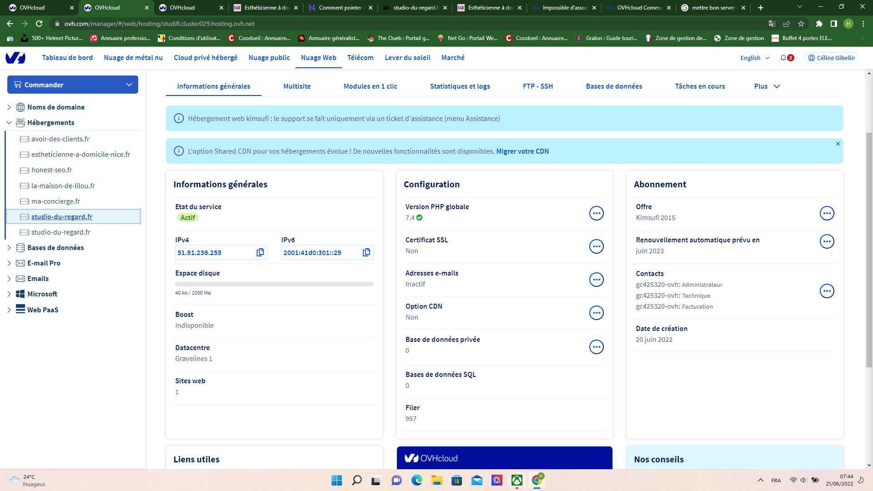Open Option CDN actions menu
Viewport: 873px width, 491px height.
(x=597, y=313)
